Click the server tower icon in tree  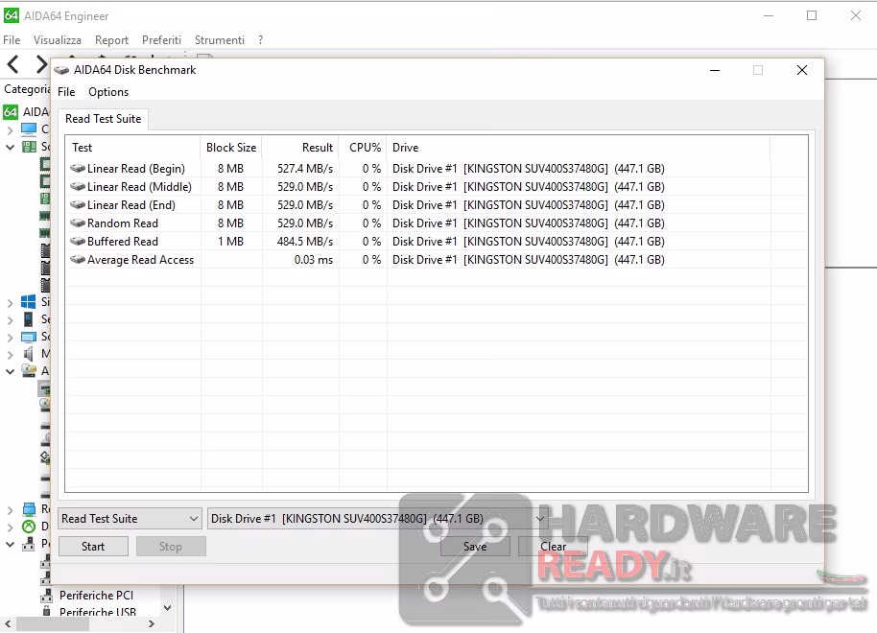[29, 319]
